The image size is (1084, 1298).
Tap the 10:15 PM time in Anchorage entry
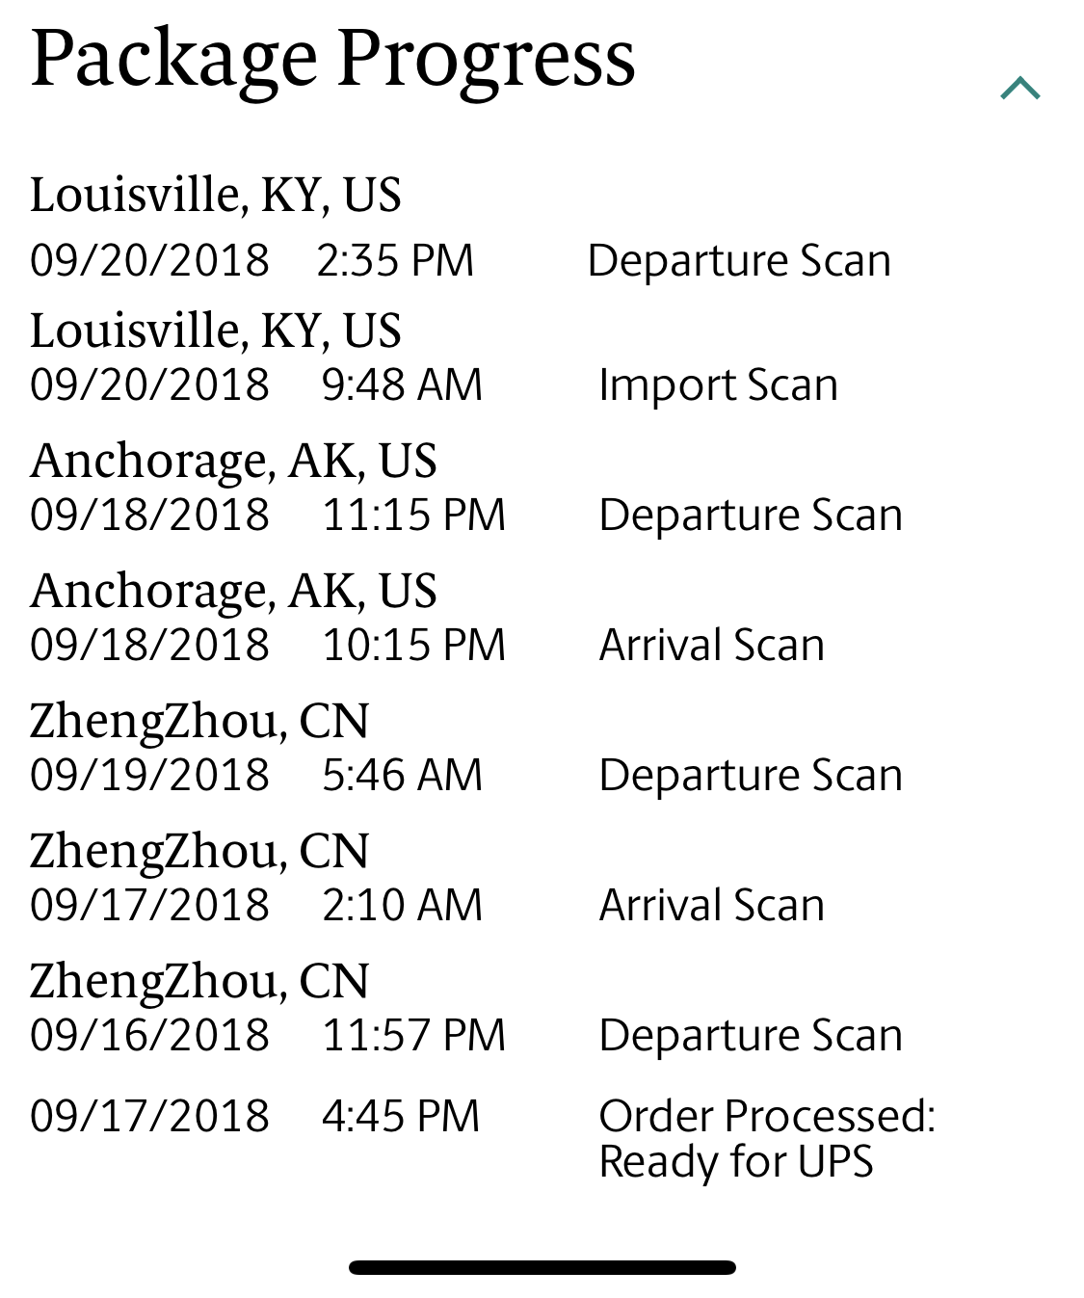414,645
